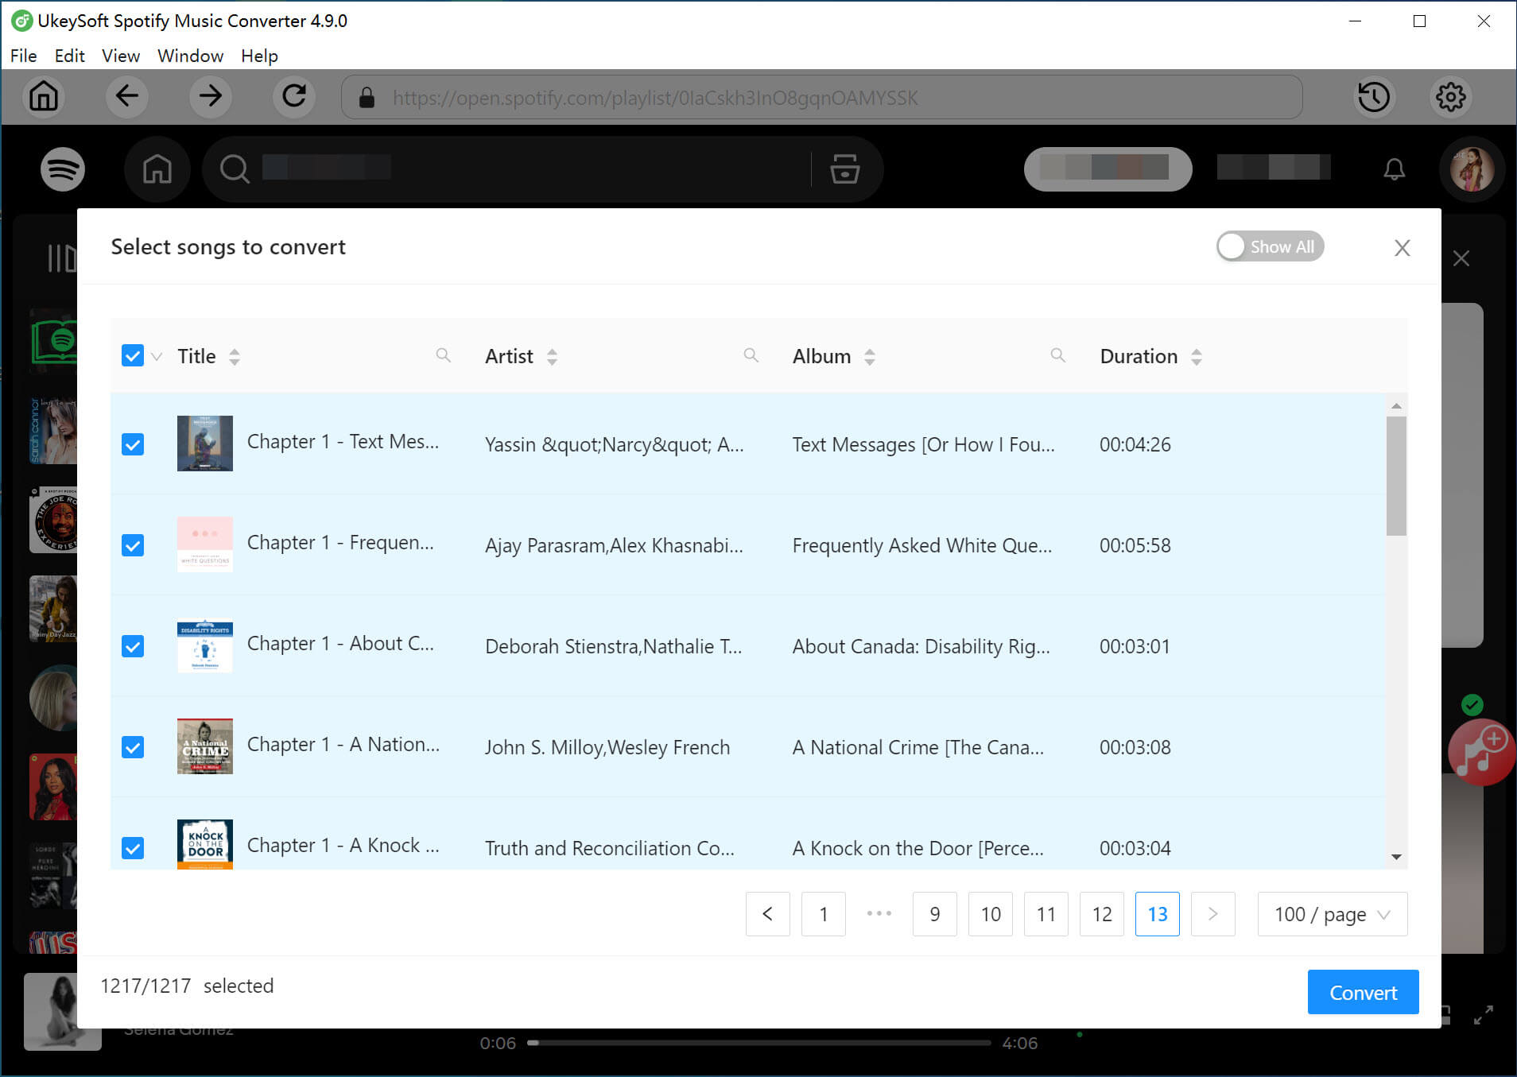Uncheck Chapter 1 - A Nation... song
Image resolution: width=1517 pixels, height=1077 pixels.
pos(133,747)
